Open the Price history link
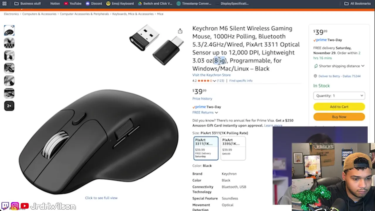This screenshot has width=375, height=211. pyautogui.click(x=202, y=99)
